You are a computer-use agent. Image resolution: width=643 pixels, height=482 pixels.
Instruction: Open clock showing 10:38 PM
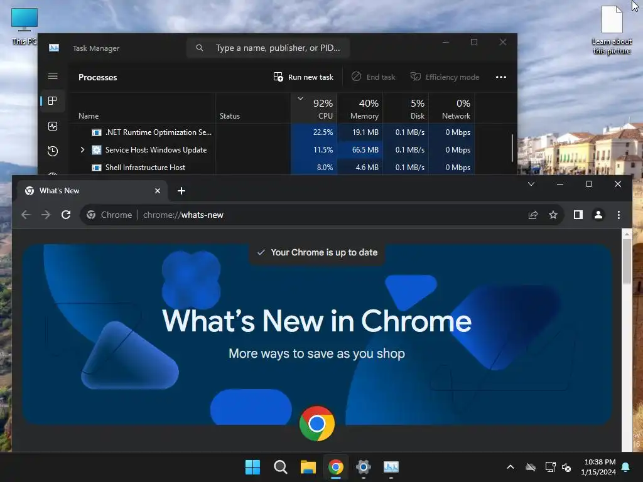click(598, 467)
